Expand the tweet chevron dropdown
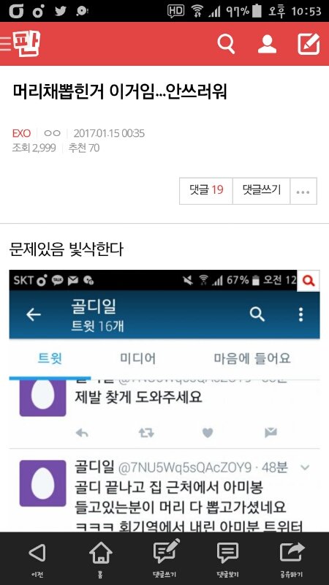Image resolution: width=329 pixels, height=585 pixels. click(x=305, y=467)
